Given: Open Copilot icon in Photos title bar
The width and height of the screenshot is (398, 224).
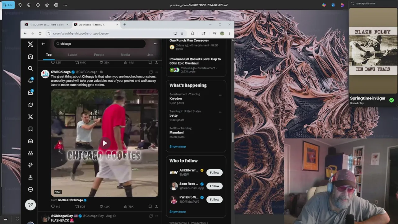Looking at the screenshot, I should point(324,5).
